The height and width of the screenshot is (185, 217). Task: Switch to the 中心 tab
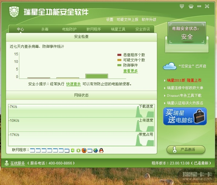[21, 29]
